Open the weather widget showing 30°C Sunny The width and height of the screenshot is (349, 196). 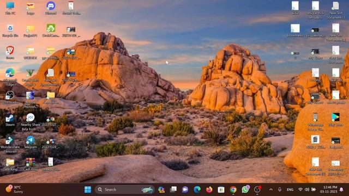(14, 189)
